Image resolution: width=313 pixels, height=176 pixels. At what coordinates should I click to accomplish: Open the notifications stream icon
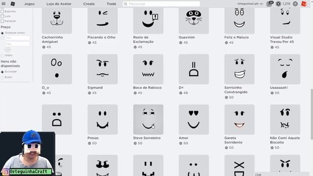click(269, 3)
